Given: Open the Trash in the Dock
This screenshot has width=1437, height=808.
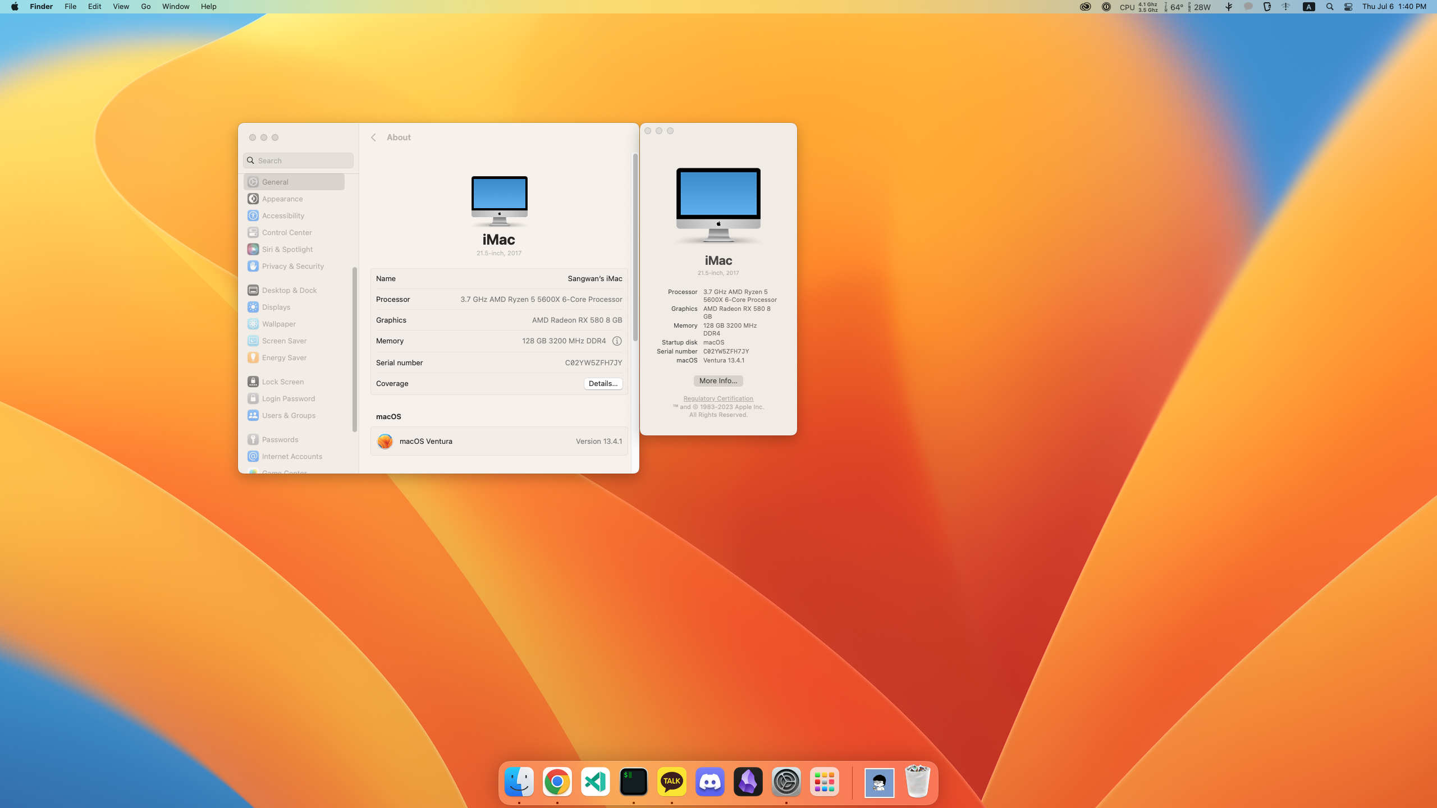Looking at the screenshot, I should (x=918, y=782).
